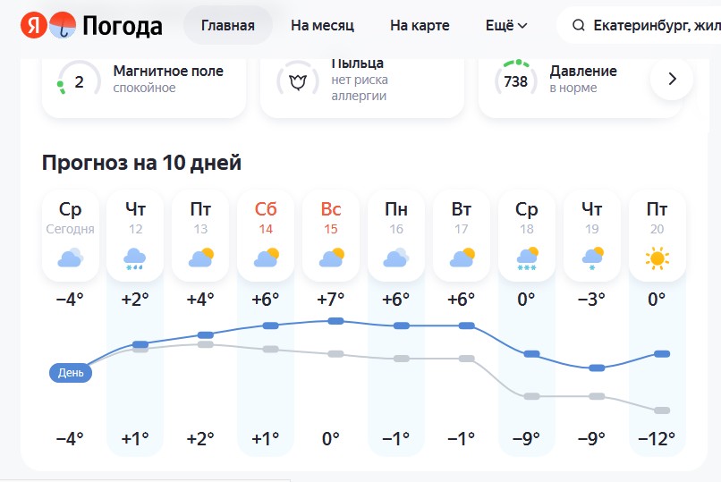Click the search magnifier icon
Viewport: 721px width, 482px height.
pyautogui.click(x=578, y=25)
